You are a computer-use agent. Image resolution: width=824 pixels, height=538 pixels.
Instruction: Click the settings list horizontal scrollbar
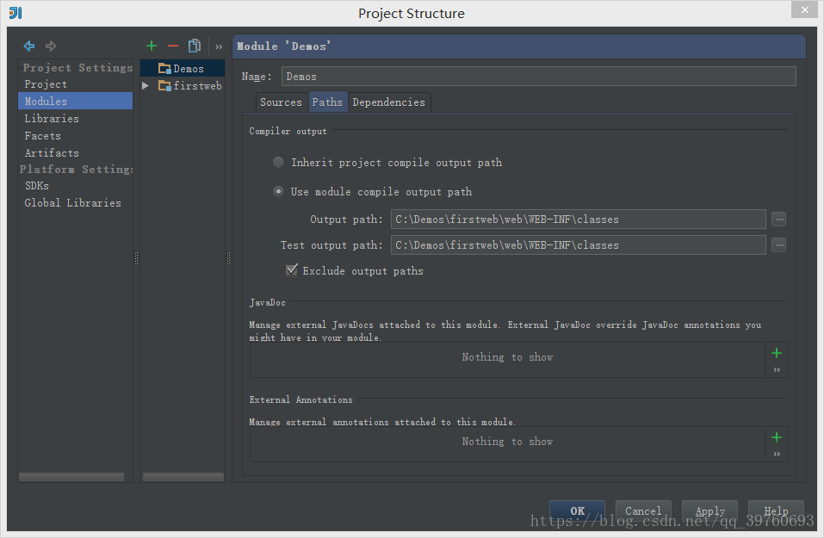click(71, 477)
